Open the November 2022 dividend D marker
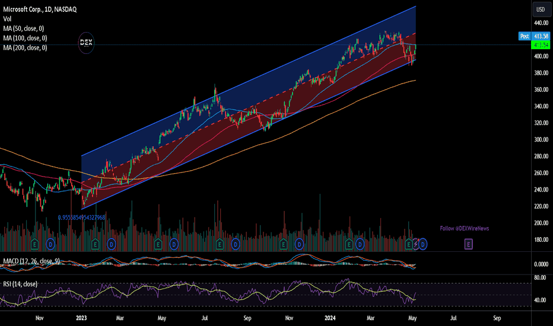Viewport: 553px width, 326px height. click(50, 244)
